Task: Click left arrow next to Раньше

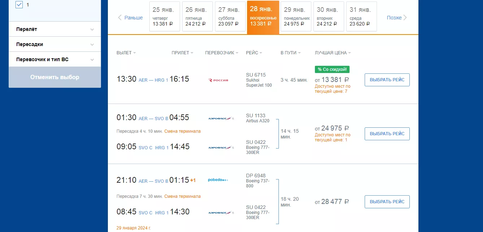Action: pyautogui.click(x=120, y=18)
